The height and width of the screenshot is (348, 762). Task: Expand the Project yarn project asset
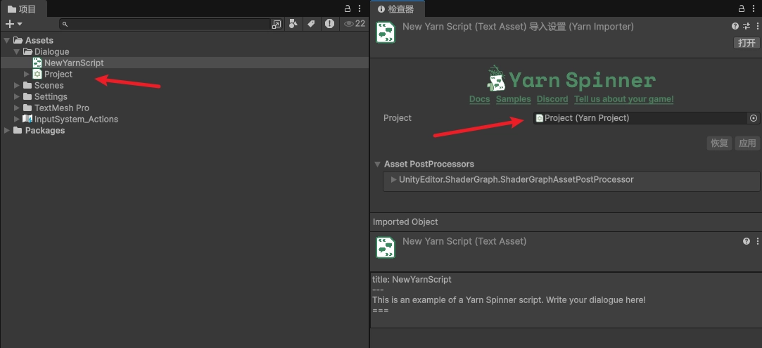tap(27, 74)
